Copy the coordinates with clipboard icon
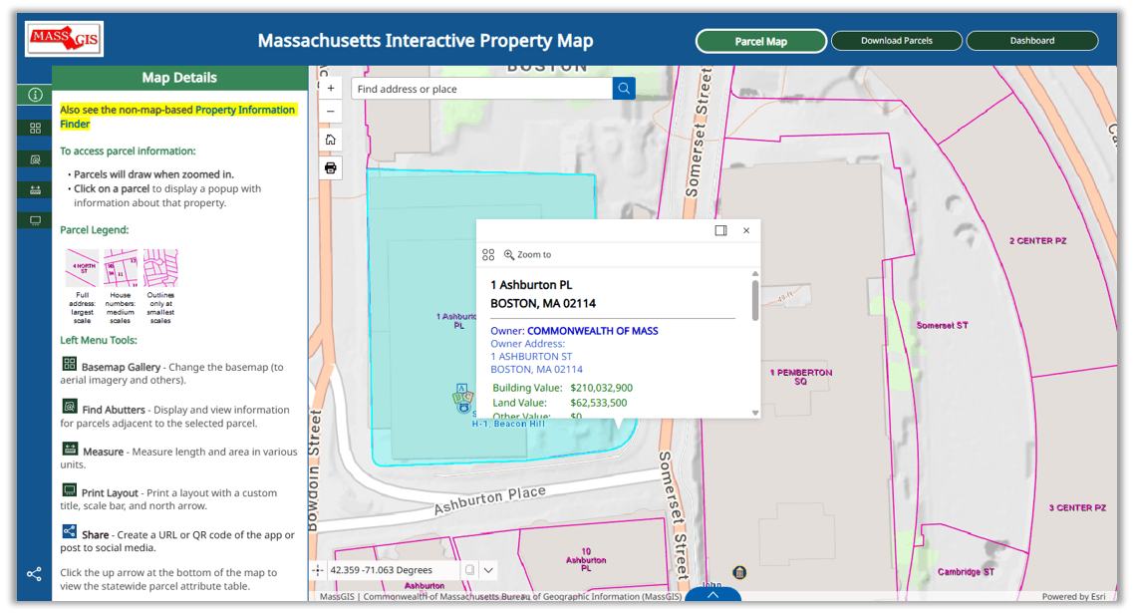The height and width of the screenshot is (614, 1133). point(469,570)
